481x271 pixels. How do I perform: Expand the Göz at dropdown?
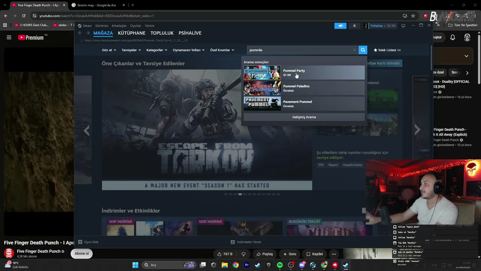click(x=109, y=50)
